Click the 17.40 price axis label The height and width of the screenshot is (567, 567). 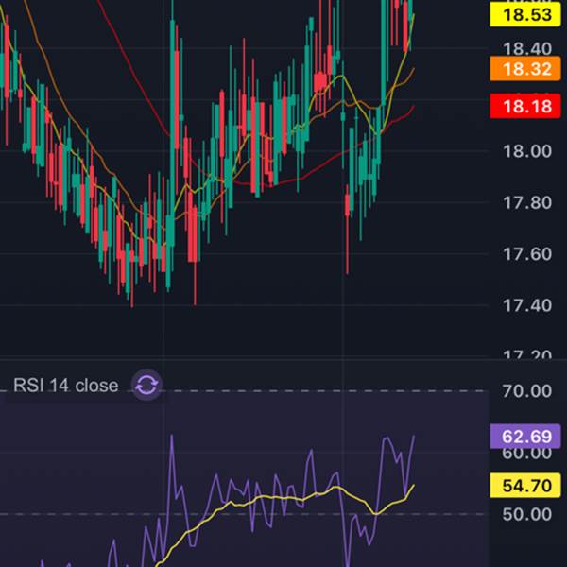(x=527, y=305)
